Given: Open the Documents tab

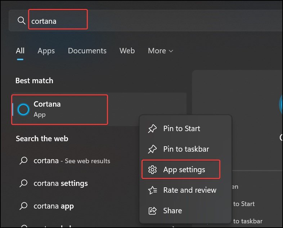Looking at the screenshot, I should point(87,51).
